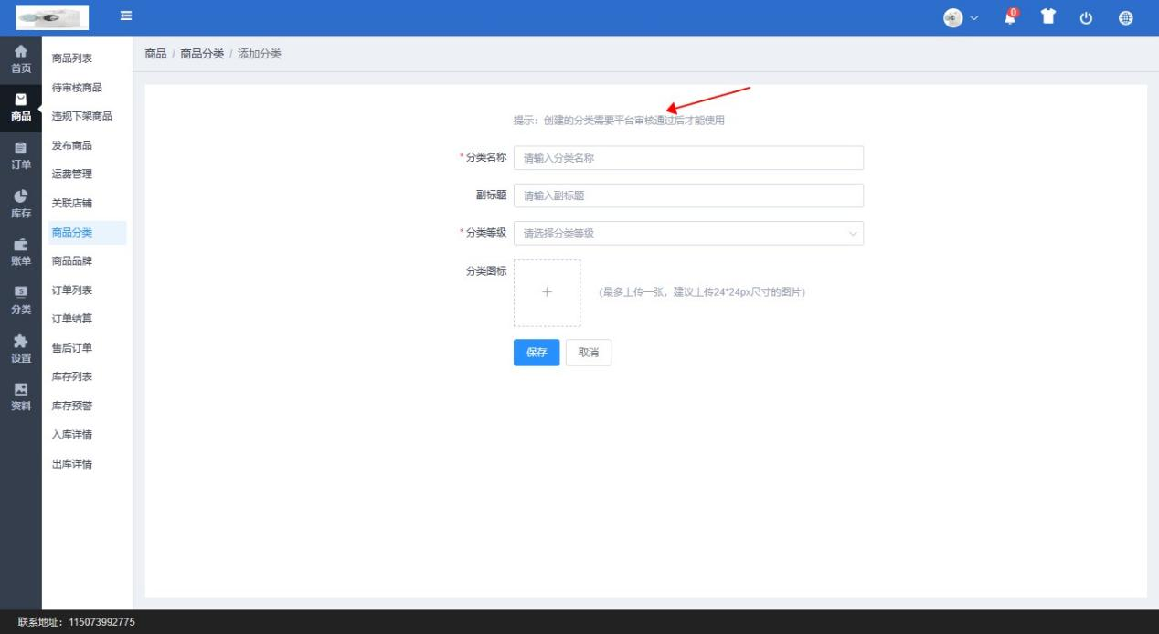Screen dimensions: 1159x634
Task: Open 账单 in the dark sidebar
Action: coord(21,253)
